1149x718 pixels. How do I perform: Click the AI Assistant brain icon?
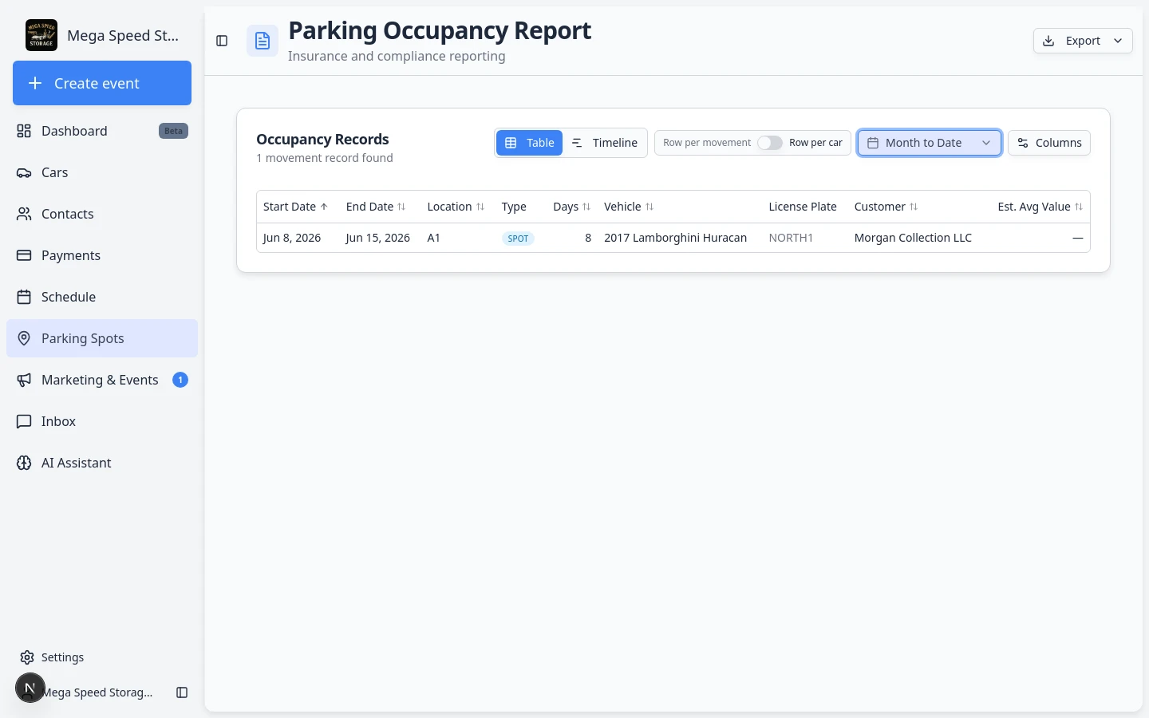pyautogui.click(x=24, y=463)
